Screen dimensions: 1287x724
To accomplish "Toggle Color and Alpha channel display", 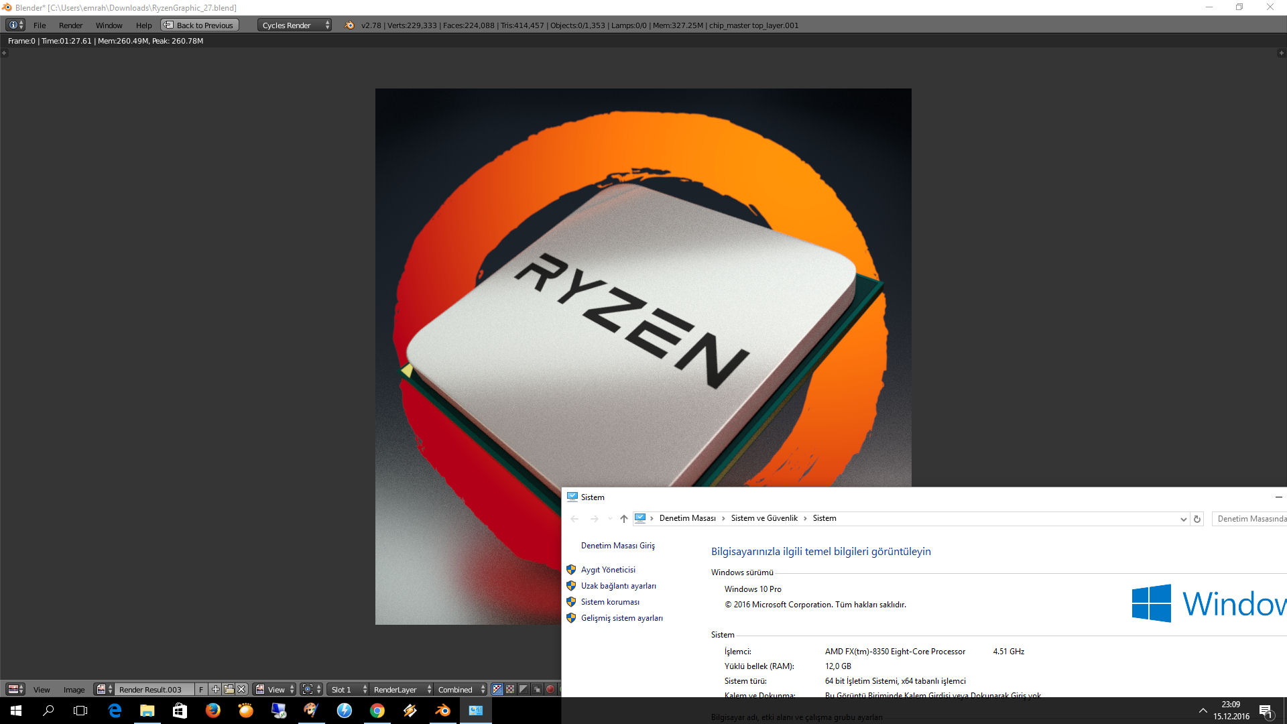I will coord(497,689).
